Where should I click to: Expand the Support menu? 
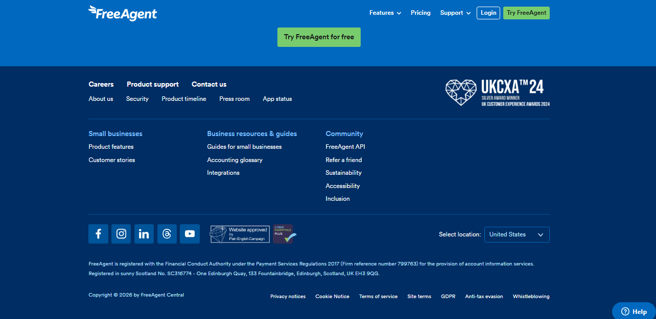click(454, 13)
